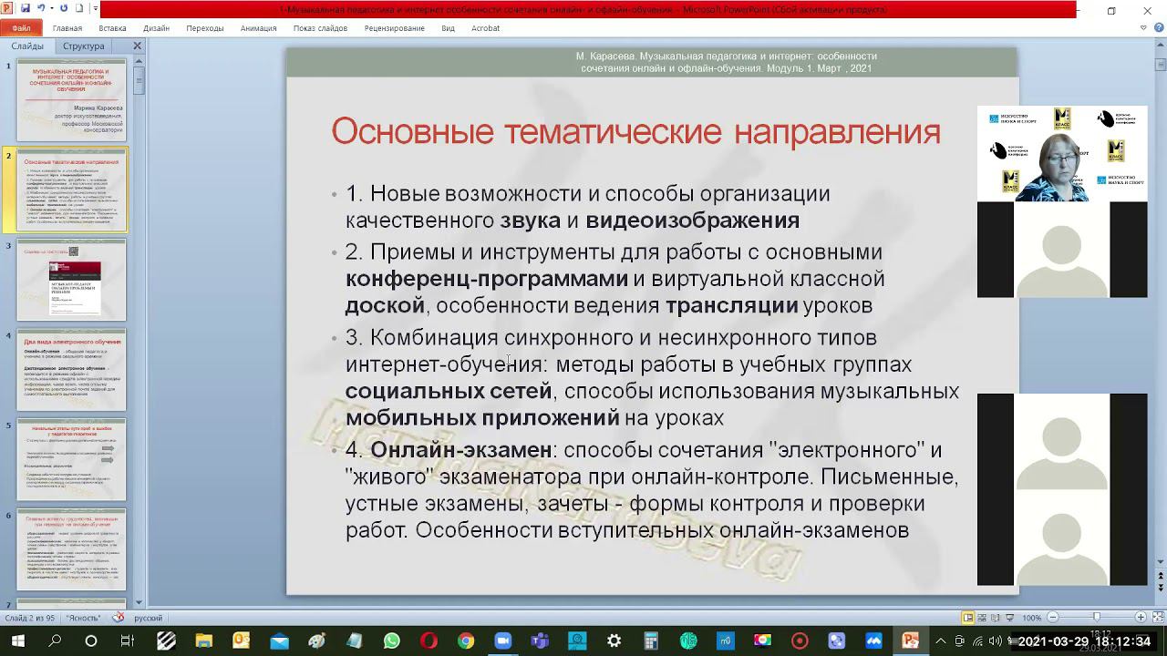The width and height of the screenshot is (1167, 656).
Task: Open the Переходы ribbon tab
Action: 205,28
